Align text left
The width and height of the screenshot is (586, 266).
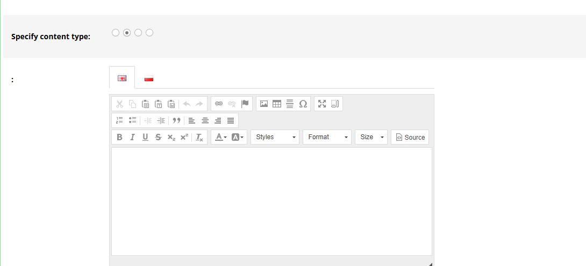pyautogui.click(x=192, y=120)
